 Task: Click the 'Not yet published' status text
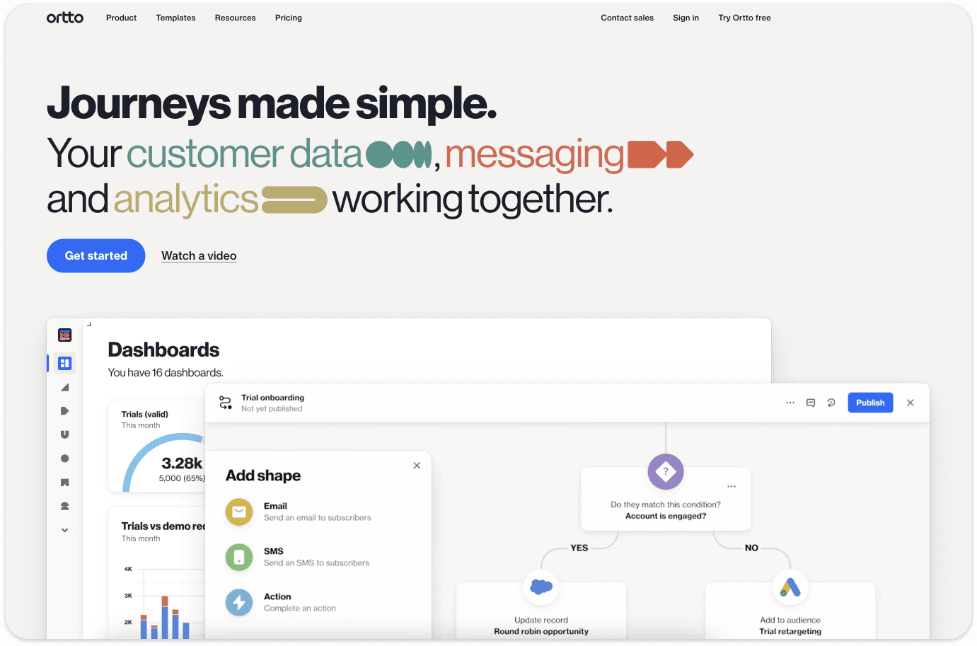click(272, 408)
